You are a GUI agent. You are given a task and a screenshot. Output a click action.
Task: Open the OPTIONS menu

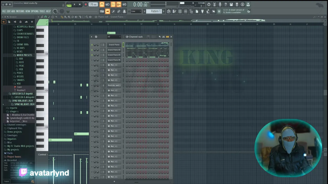click(35, 11)
